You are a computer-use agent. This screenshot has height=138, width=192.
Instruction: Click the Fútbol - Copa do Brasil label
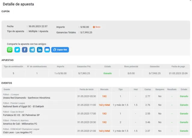click(13, 112)
